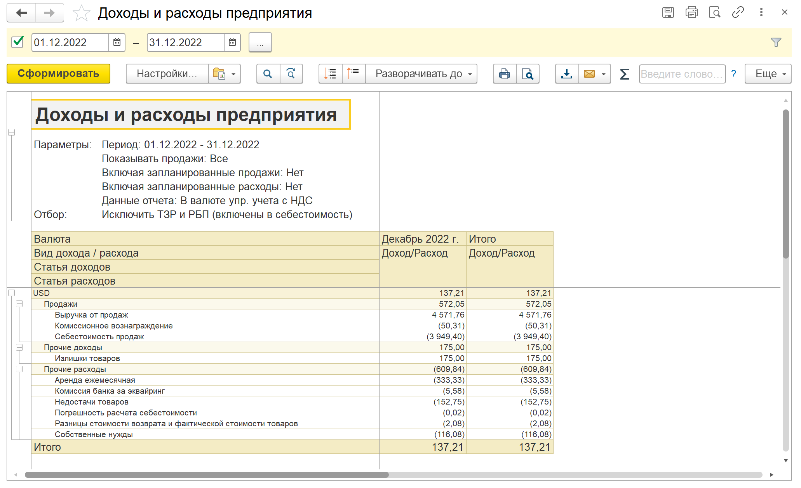Click the sum sigma icon

point(624,74)
